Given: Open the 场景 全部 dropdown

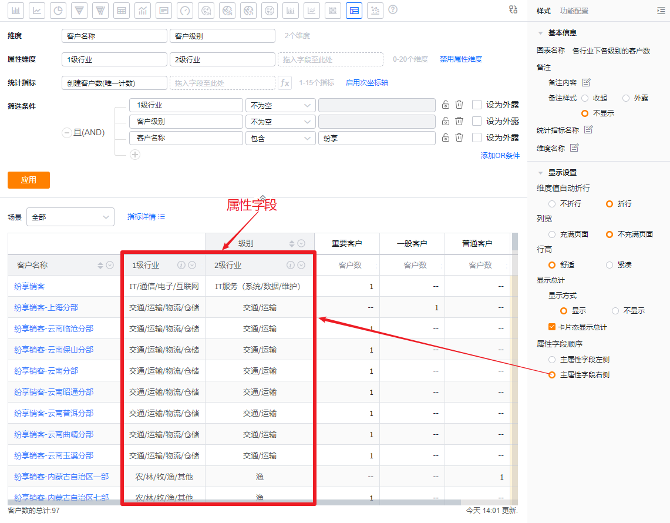Looking at the screenshot, I should point(70,217).
